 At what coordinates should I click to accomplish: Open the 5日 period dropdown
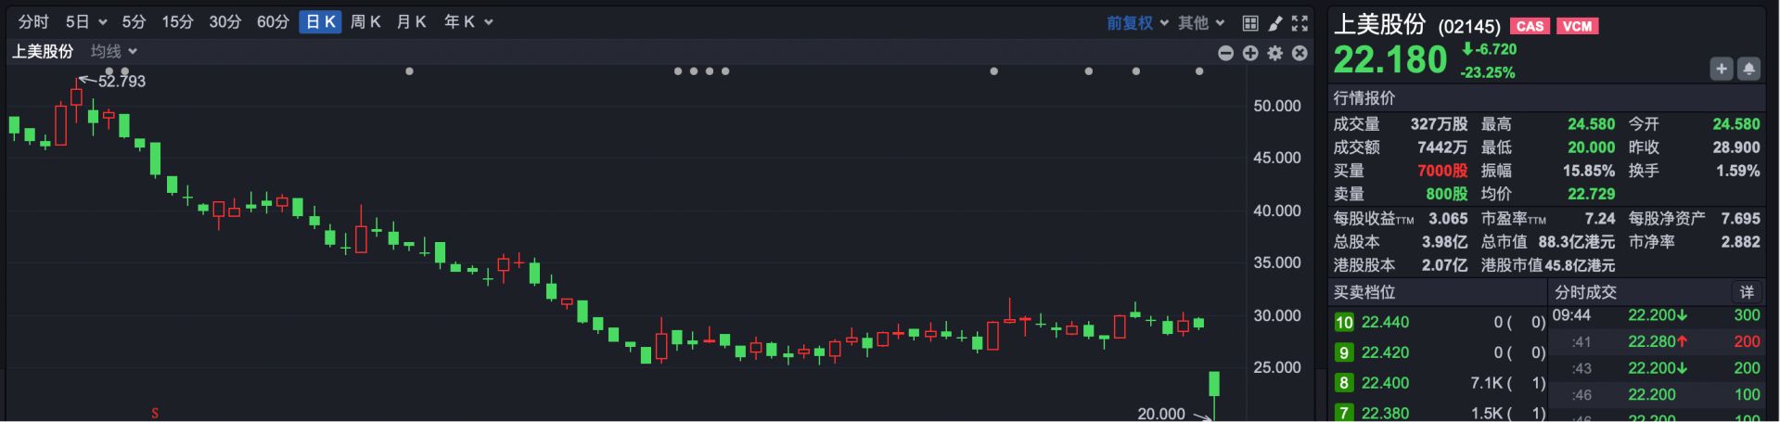(x=85, y=22)
